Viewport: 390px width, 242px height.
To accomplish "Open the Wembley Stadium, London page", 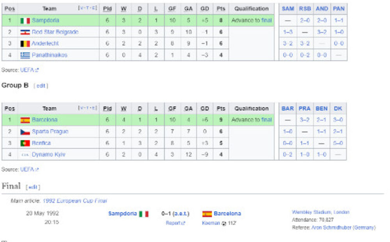I will point(321,212).
